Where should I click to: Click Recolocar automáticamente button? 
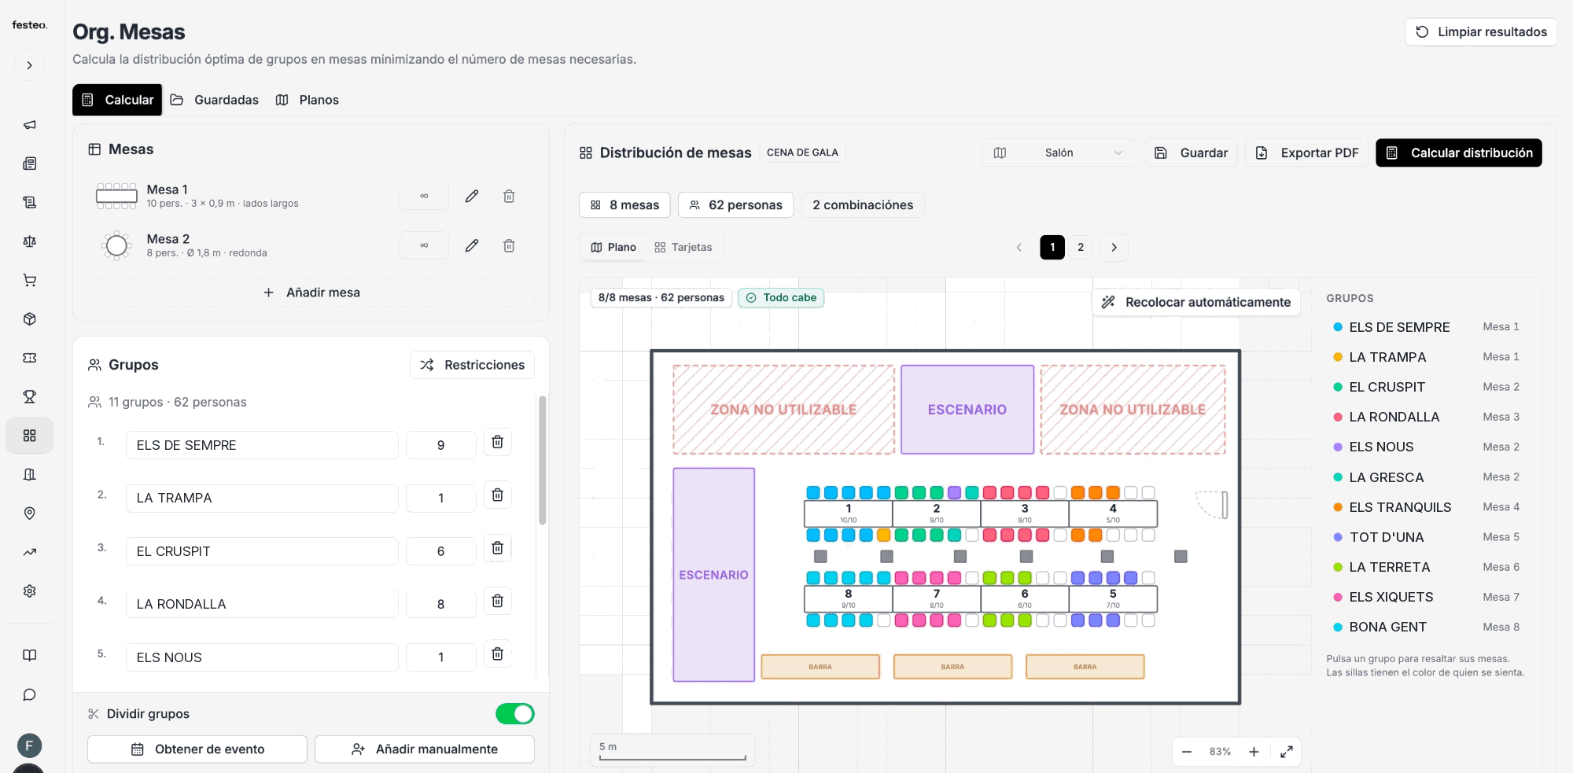pos(1195,302)
